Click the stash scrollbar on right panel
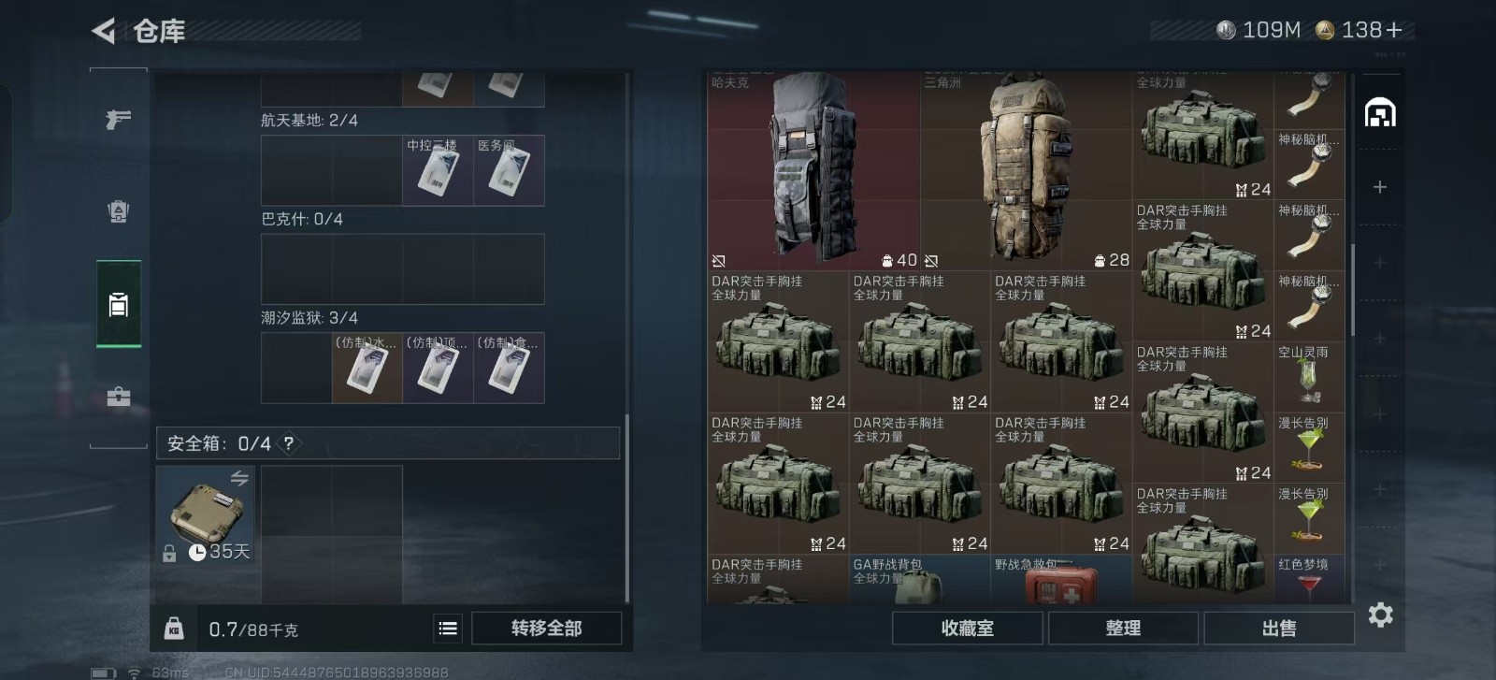 click(1352, 290)
